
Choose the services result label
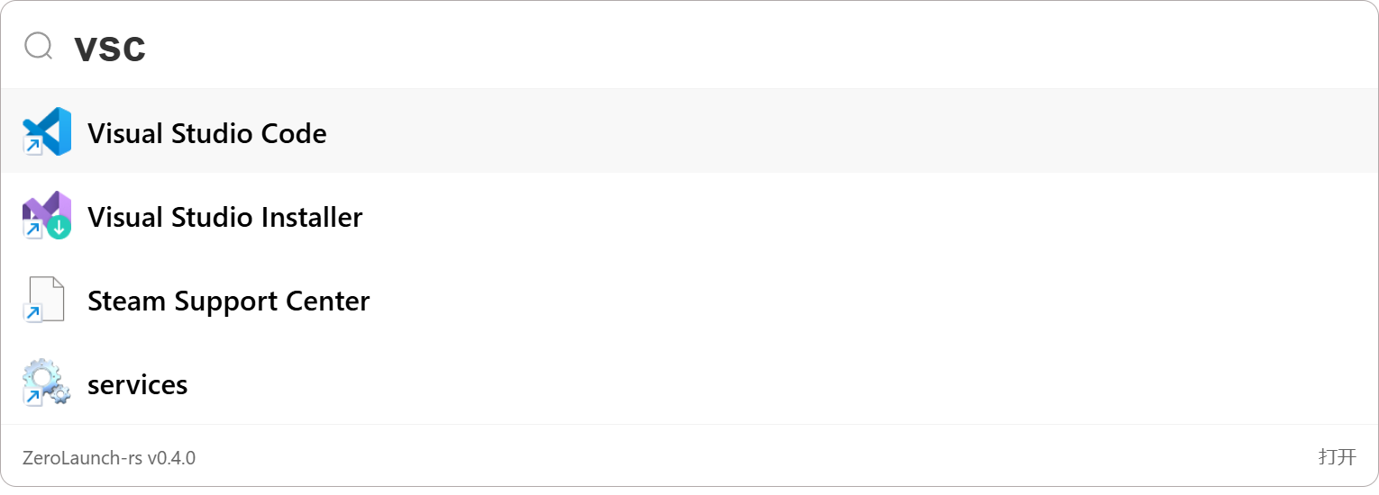[x=137, y=384]
